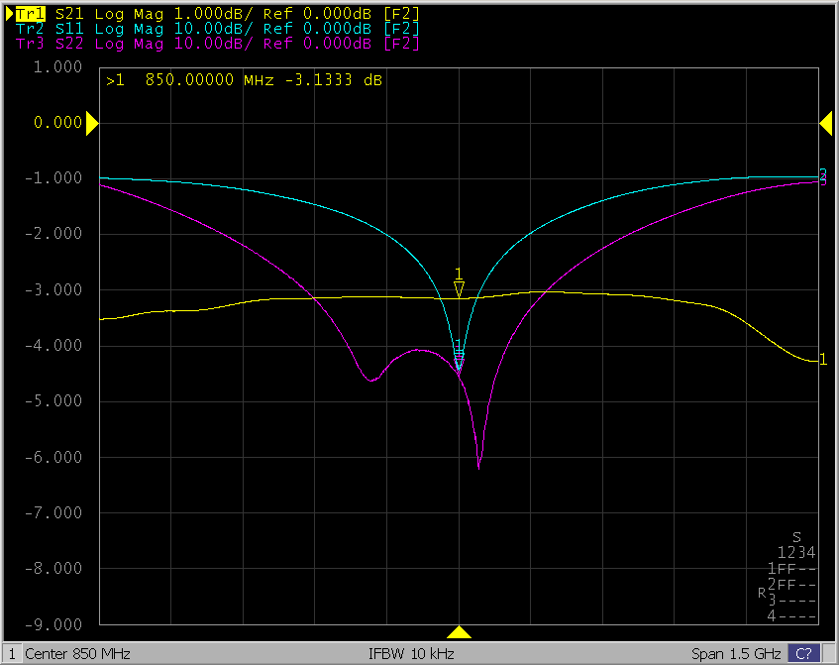839x665 pixels.
Task: Click the yellow marker 1 triangle on S21 trace
Action: (x=459, y=288)
